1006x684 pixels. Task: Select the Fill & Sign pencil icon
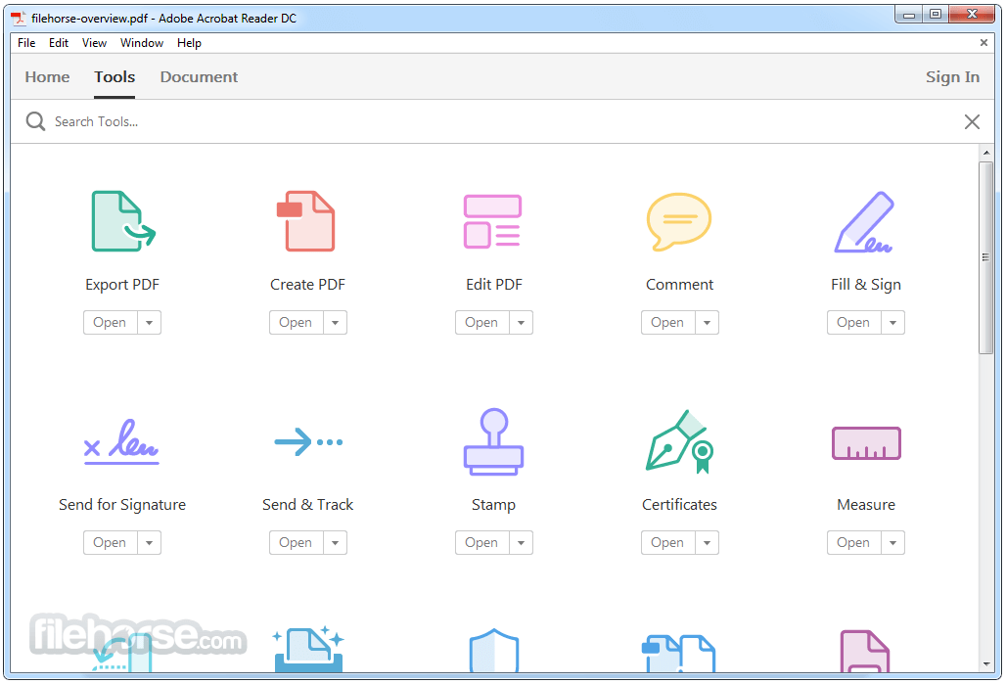point(865,221)
